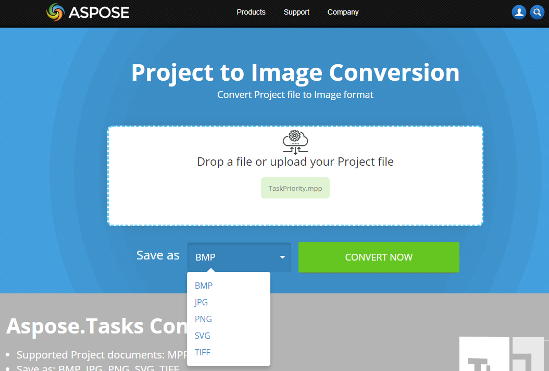Click 'Drop a file or upload your Project file'

(x=295, y=162)
